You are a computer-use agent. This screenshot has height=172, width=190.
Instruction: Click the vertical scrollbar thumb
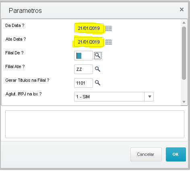click(184, 53)
